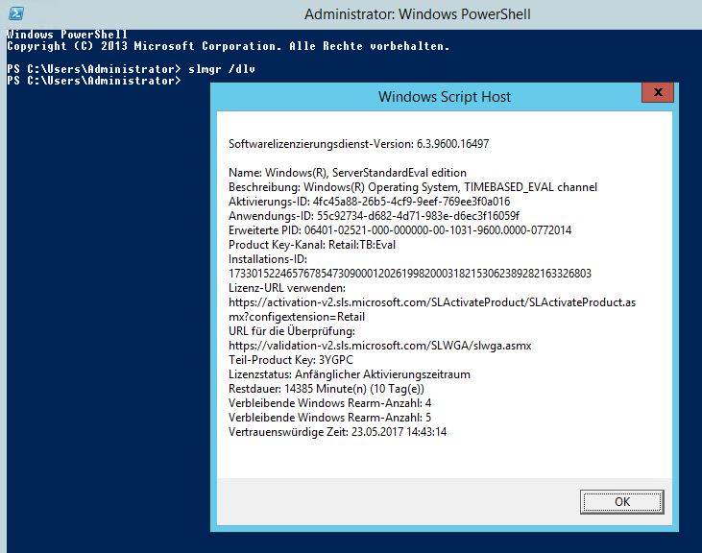Click the Rearm-Anzahl: 4 line
This screenshot has height=553, width=702.
(x=330, y=403)
